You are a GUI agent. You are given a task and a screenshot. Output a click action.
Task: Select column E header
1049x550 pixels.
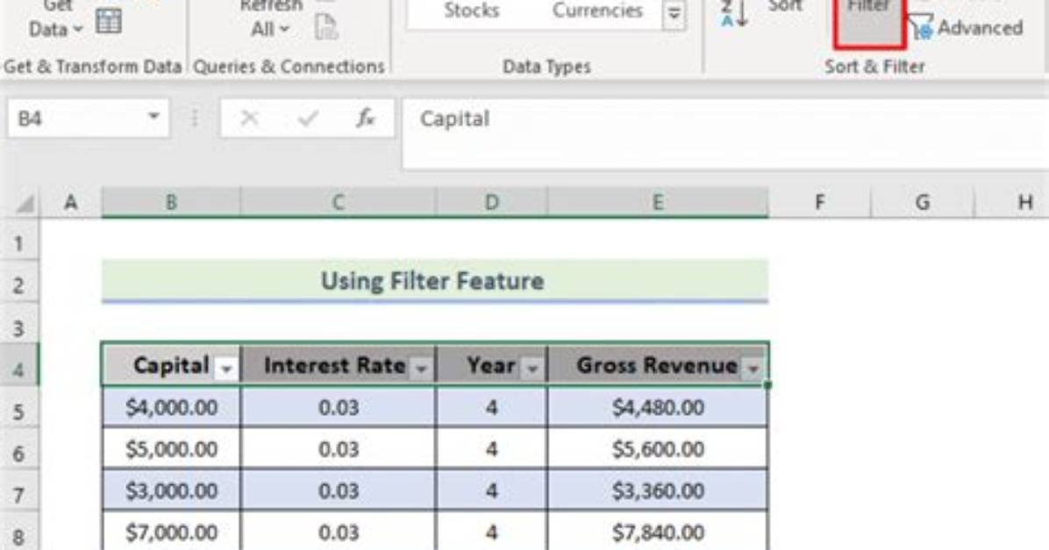659,202
